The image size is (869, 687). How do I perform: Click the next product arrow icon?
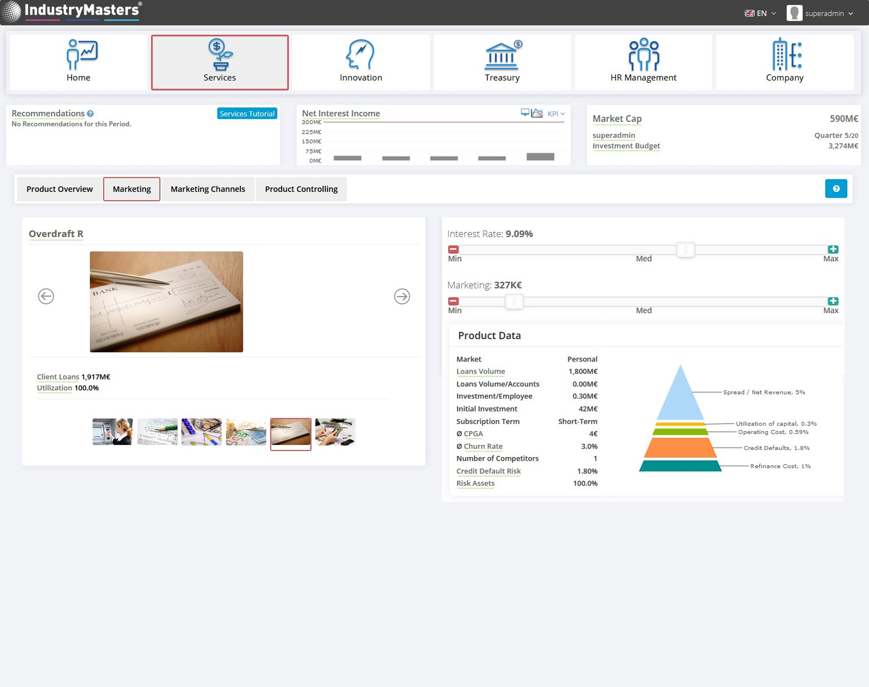(402, 296)
